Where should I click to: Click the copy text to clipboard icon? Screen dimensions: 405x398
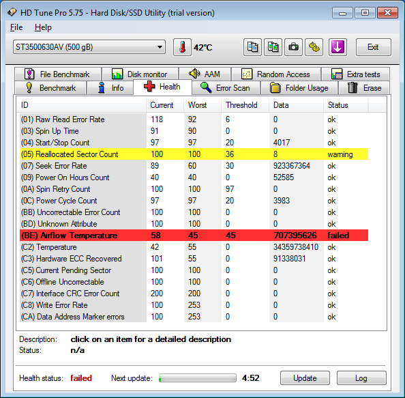[x=252, y=47]
